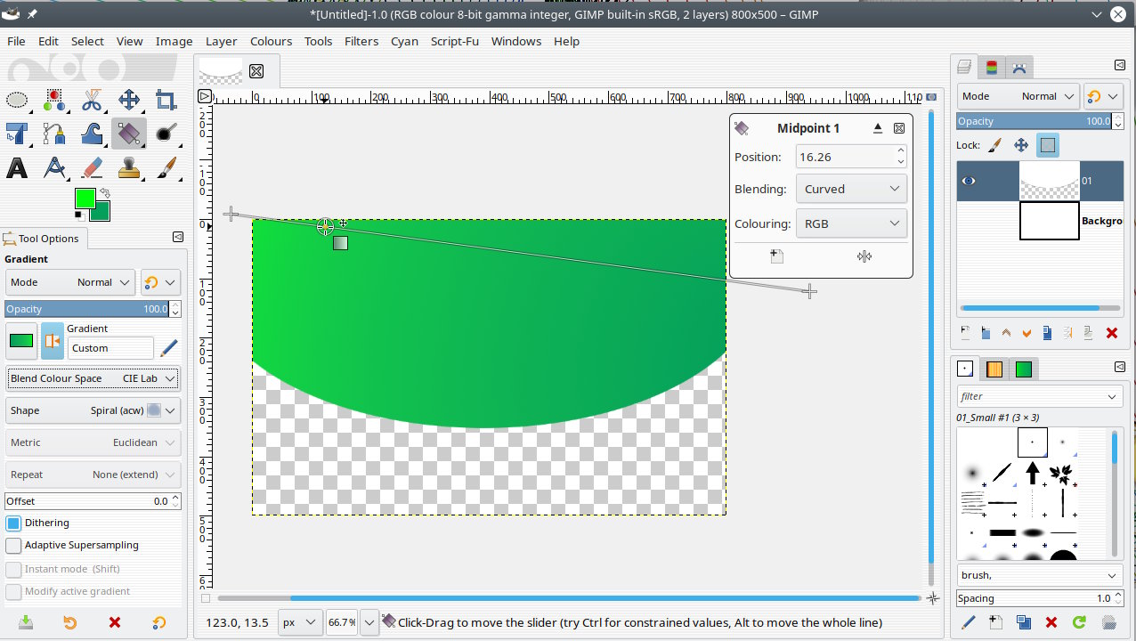Disable the Dithering checkbox
1136x641 pixels.
tap(13, 523)
